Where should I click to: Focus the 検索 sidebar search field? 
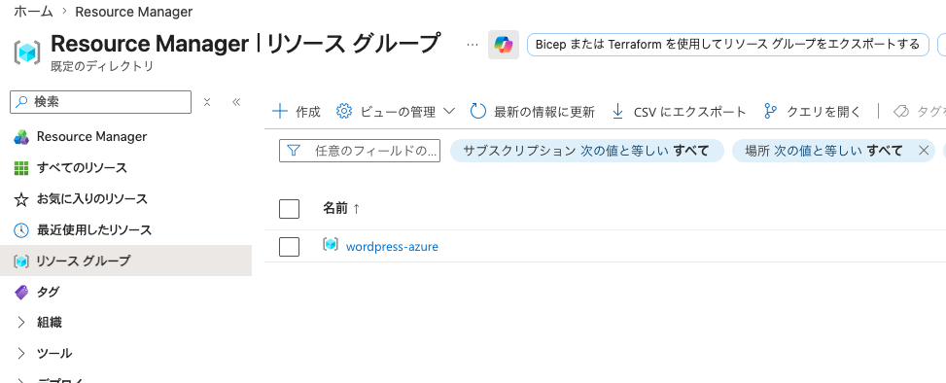coord(101,102)
